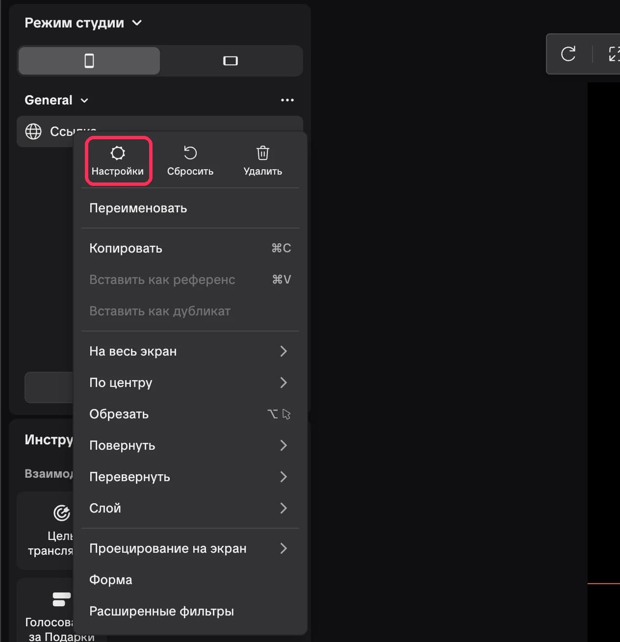This screenshot has width=620, height=642.
Task: Open Расширенные фильтры from the menu
Action: point(190,611)
